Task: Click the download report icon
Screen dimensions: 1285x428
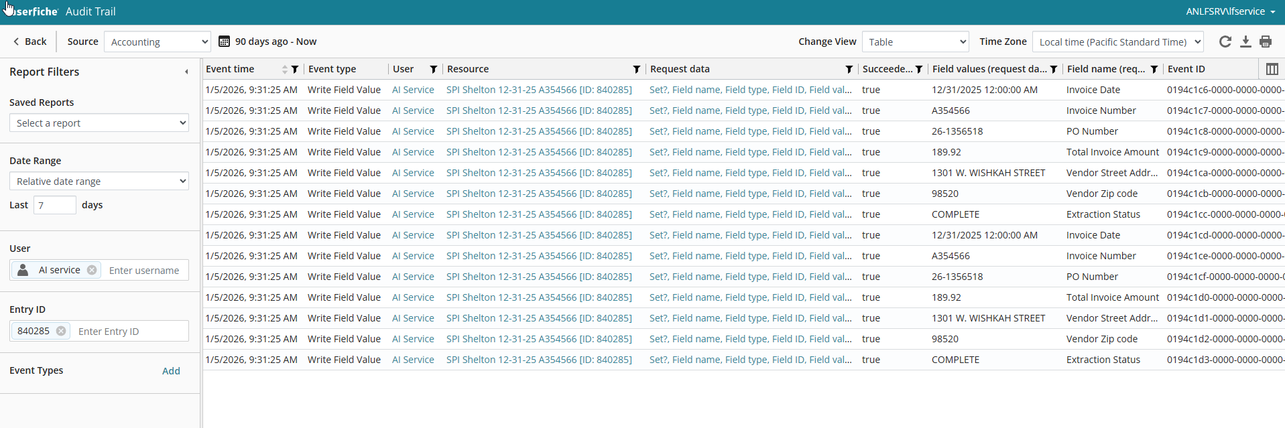Action: tap(1245, 42)
